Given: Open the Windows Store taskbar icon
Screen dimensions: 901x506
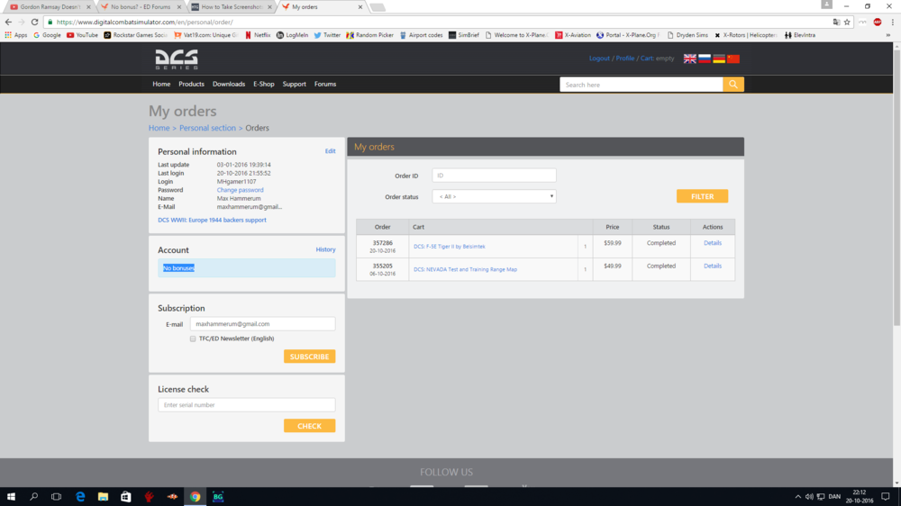Looking at the screenshot, I should 126,497.
